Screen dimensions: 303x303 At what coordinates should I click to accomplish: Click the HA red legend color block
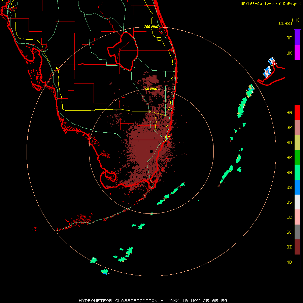297,112
